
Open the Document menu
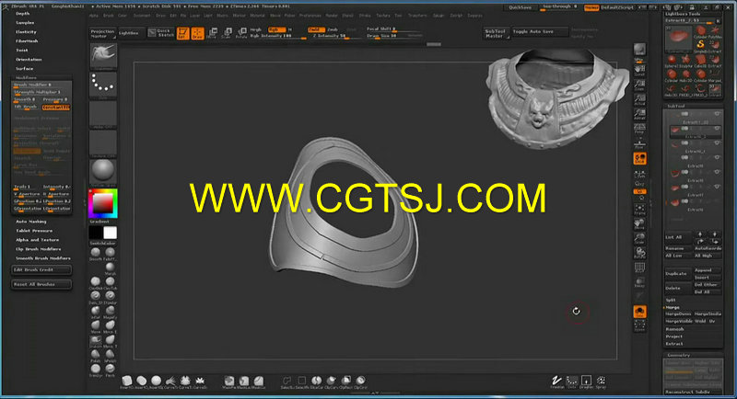(x=142, y=16)
